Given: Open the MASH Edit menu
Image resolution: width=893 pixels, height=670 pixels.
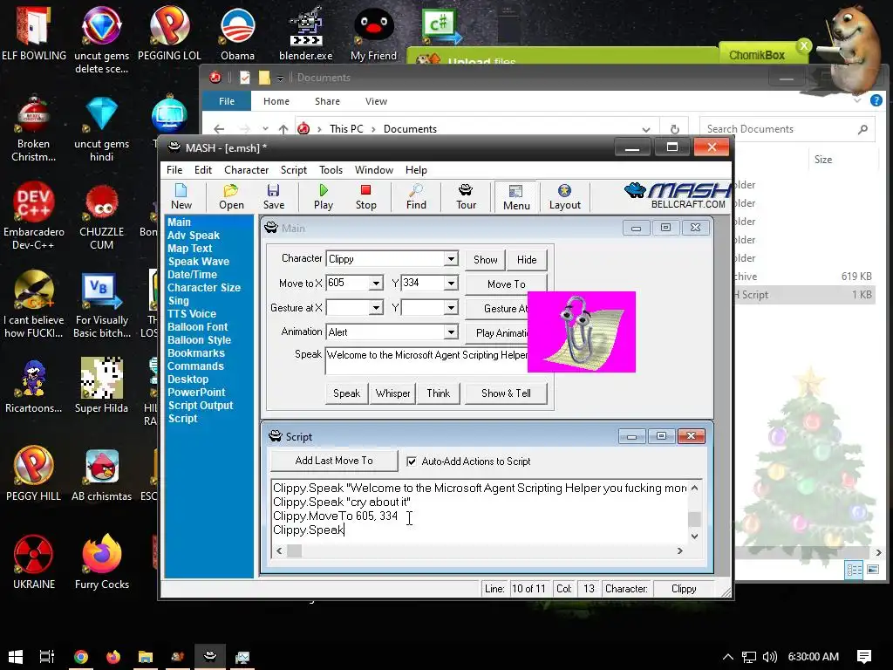Looking at the screenshot, I should [202, 170].
